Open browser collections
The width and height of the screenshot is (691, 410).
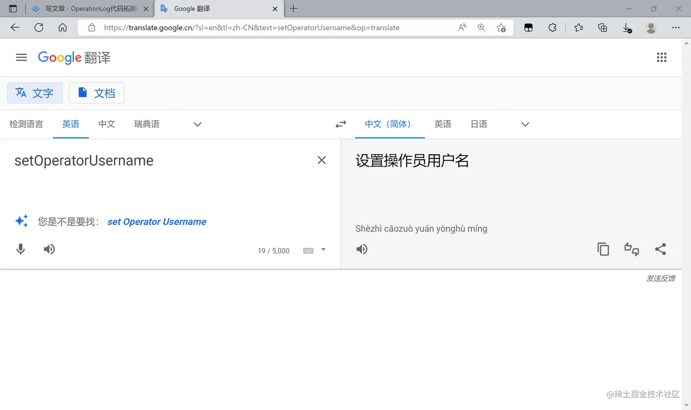(603, 28)
